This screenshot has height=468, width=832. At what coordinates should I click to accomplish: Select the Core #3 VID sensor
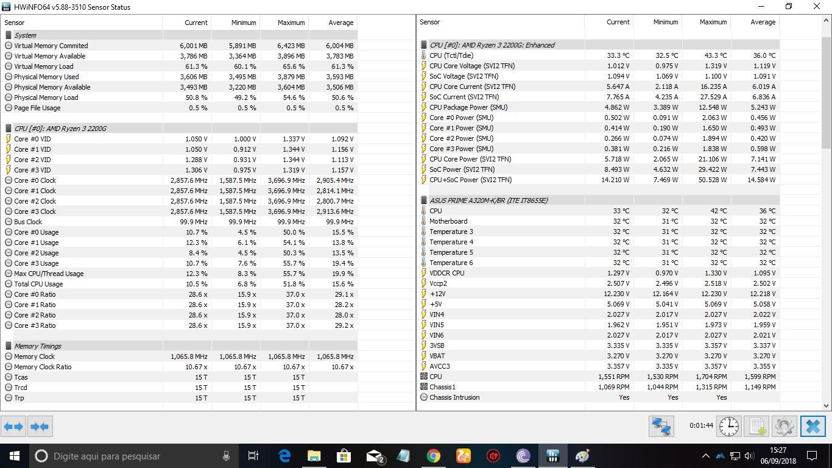179,170
